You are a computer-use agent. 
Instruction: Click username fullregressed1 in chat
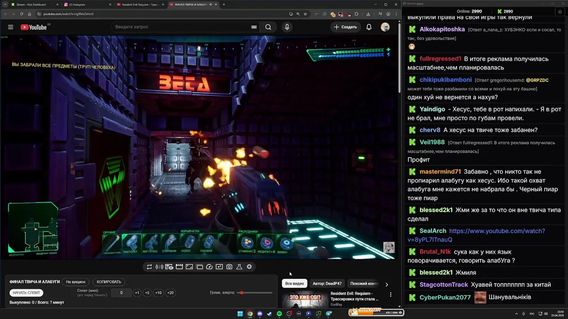(440, 59)
